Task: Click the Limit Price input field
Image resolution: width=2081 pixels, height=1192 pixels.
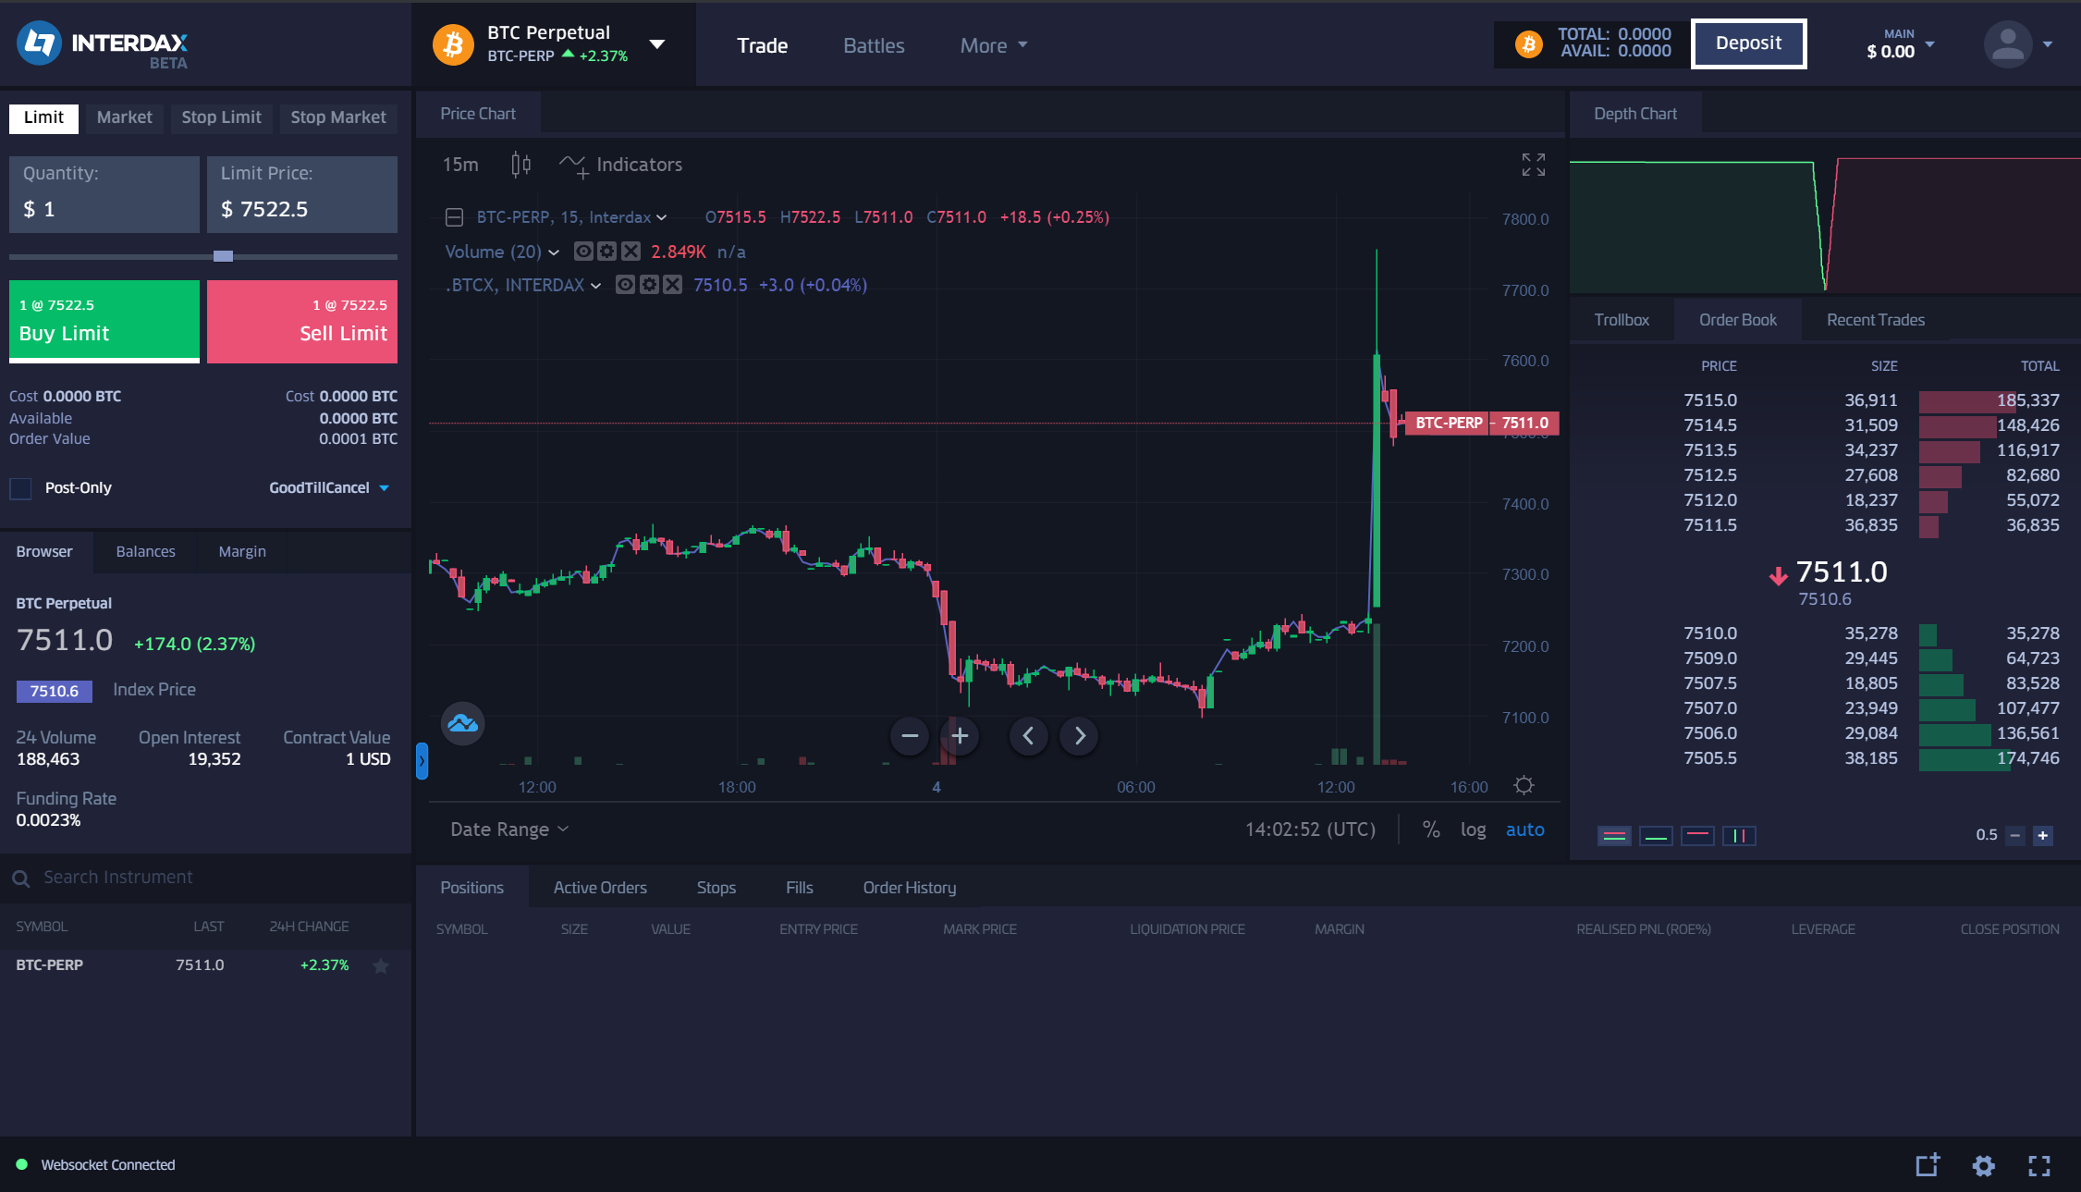Action: tap(302, 194)
